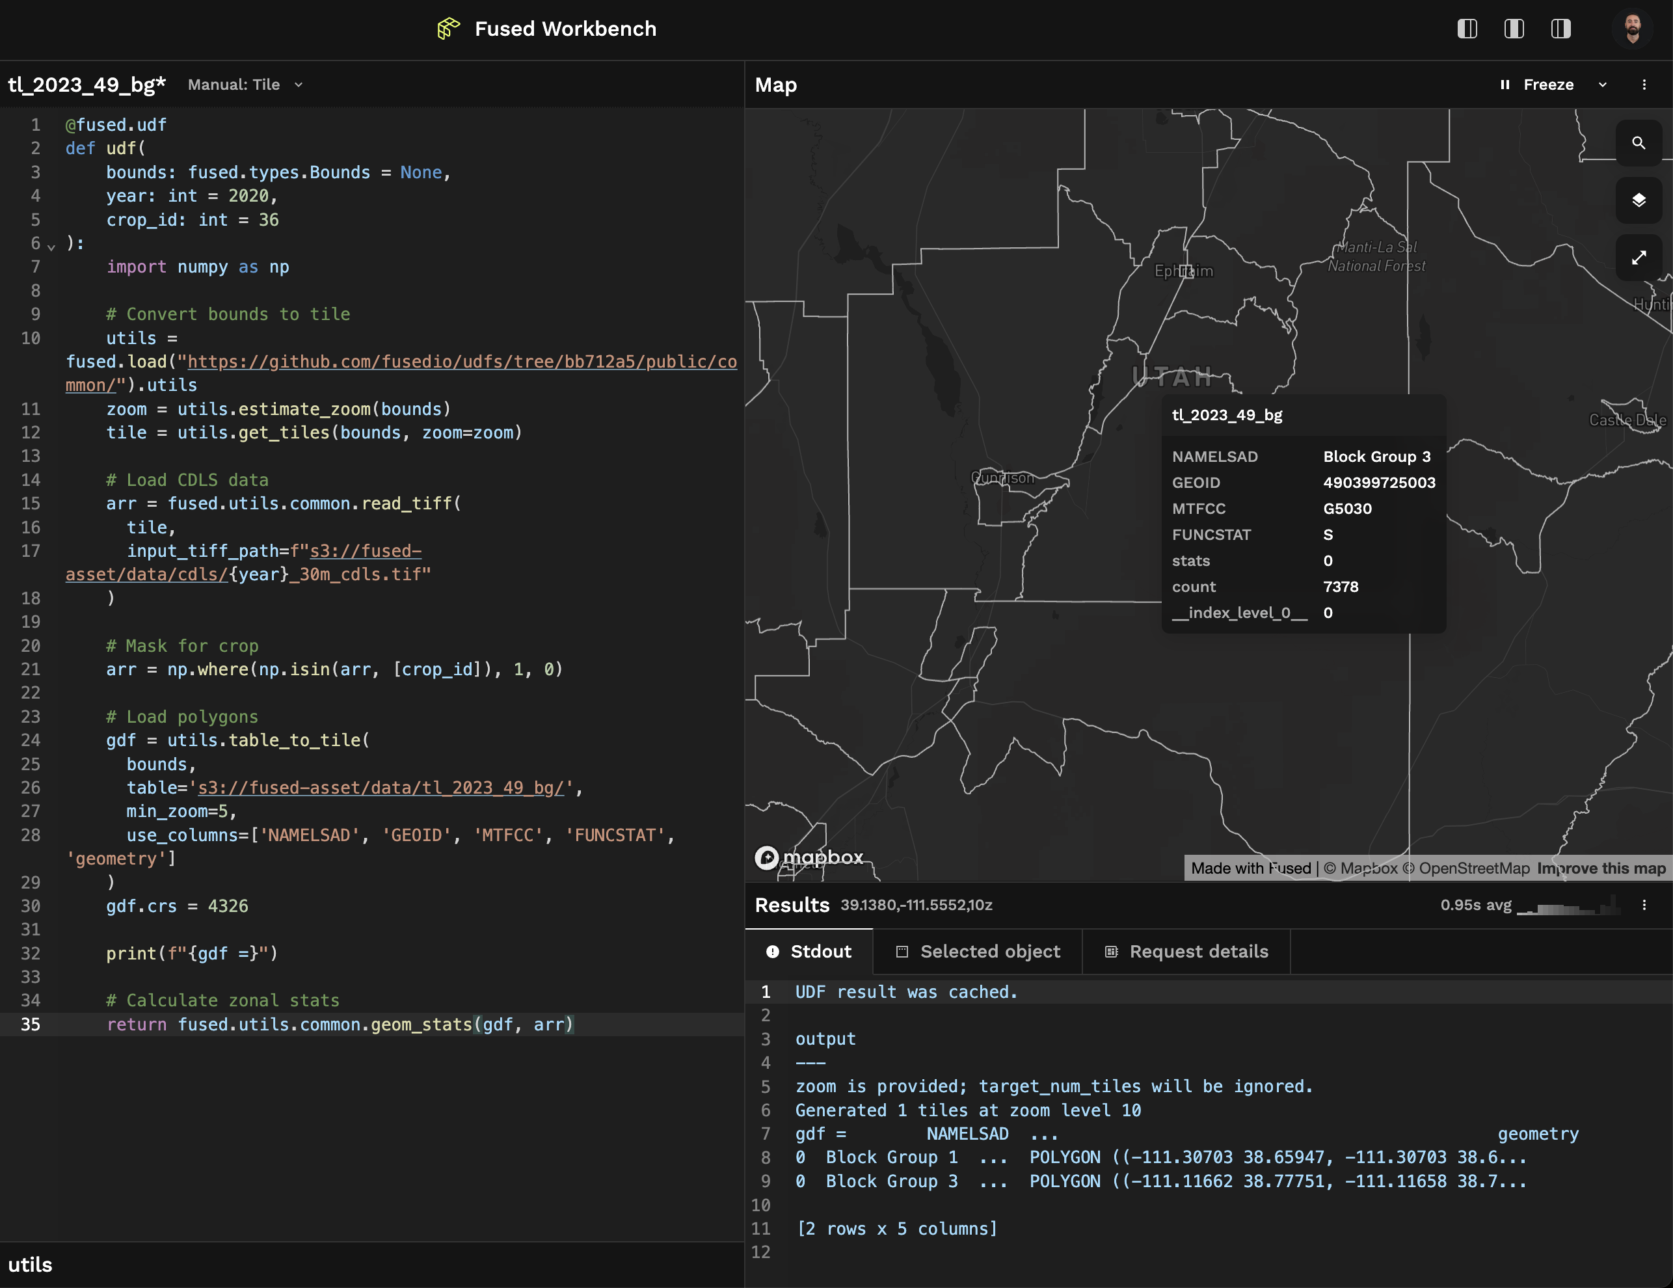Switch to the Request details tab
The width and height of the screenshot is (1673, 1288).
coord(1186,952)
